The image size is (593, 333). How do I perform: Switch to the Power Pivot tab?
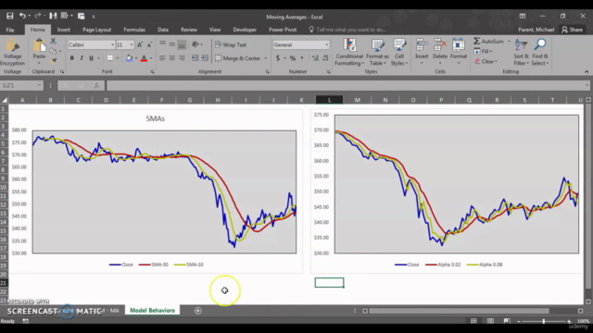pos(283,30)
